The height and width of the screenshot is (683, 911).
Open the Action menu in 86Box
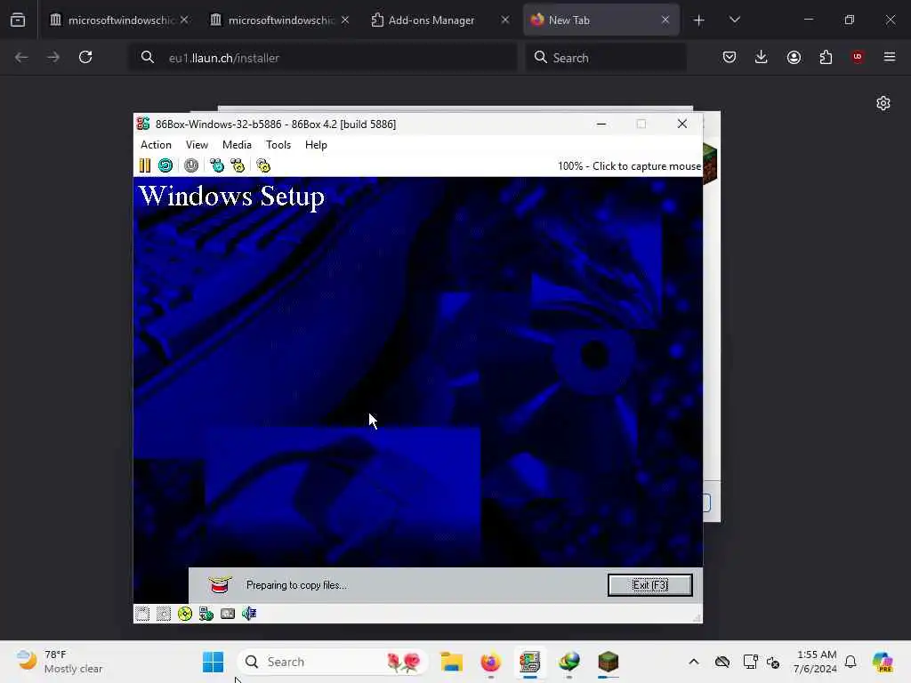click(x=156, y=145)
